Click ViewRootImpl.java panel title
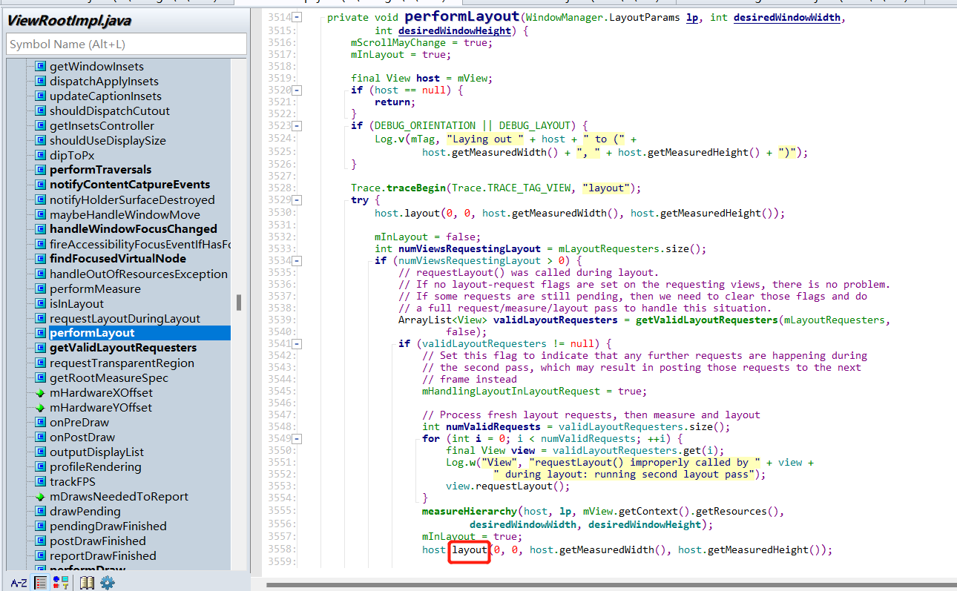This screenshot has width=957, height=591. pos(69,21)
